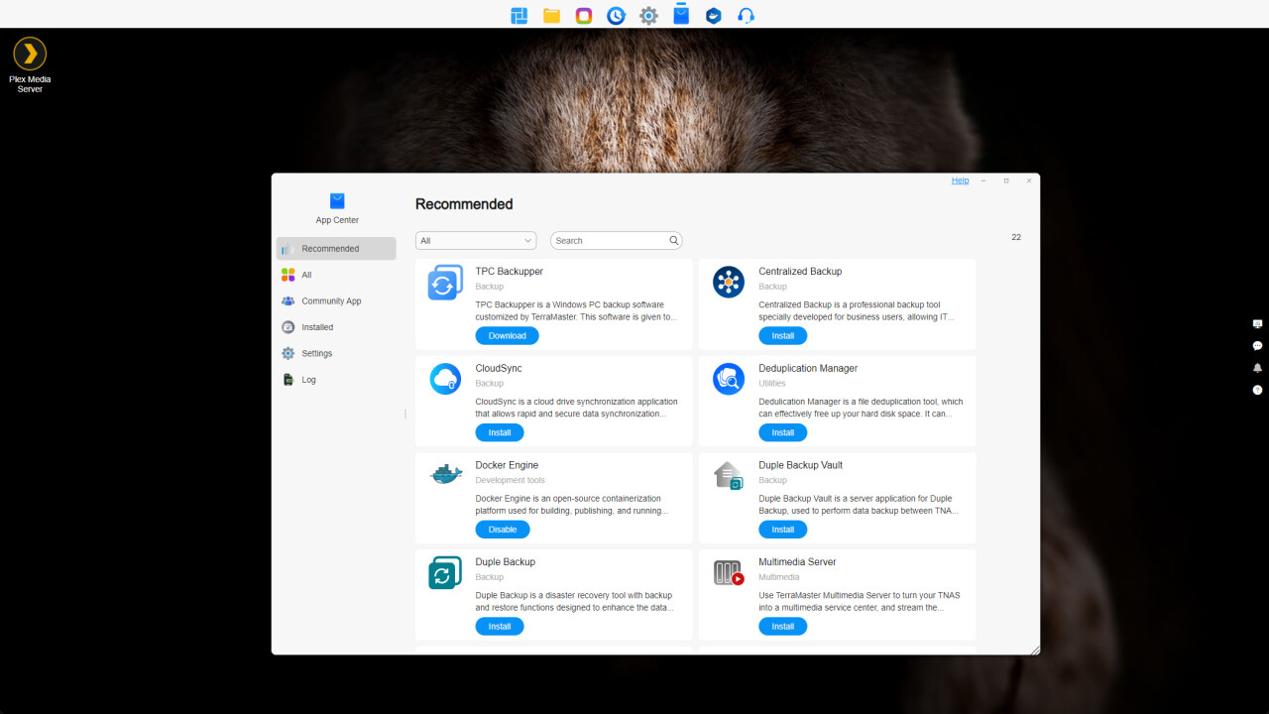The width and height of the screenshot is (1269, 714).
Task: Click the Duple Backup Vault title text
Action: pyautogui.click(x=801, y=465)
